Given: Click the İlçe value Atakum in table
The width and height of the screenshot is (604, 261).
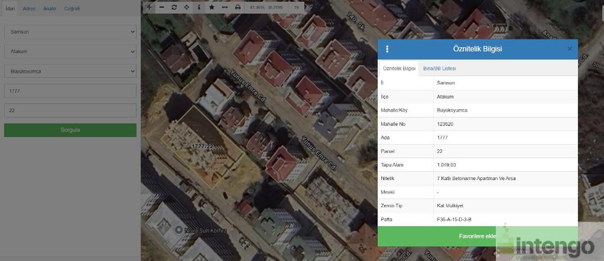Looking at the screenshot, I should pyautogui.click(x=445, y=97).
